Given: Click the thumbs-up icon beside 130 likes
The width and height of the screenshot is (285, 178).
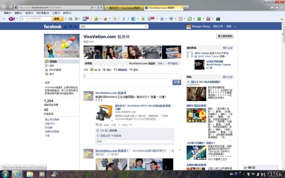Looking at the screenshot, I should pos(98,130).
